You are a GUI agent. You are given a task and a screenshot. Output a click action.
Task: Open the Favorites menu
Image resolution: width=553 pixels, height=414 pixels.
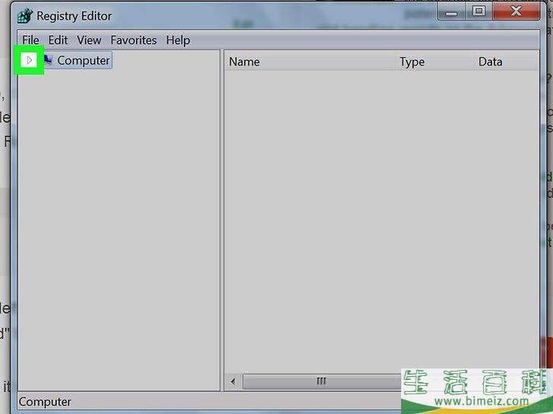click(x=134, y=40)
